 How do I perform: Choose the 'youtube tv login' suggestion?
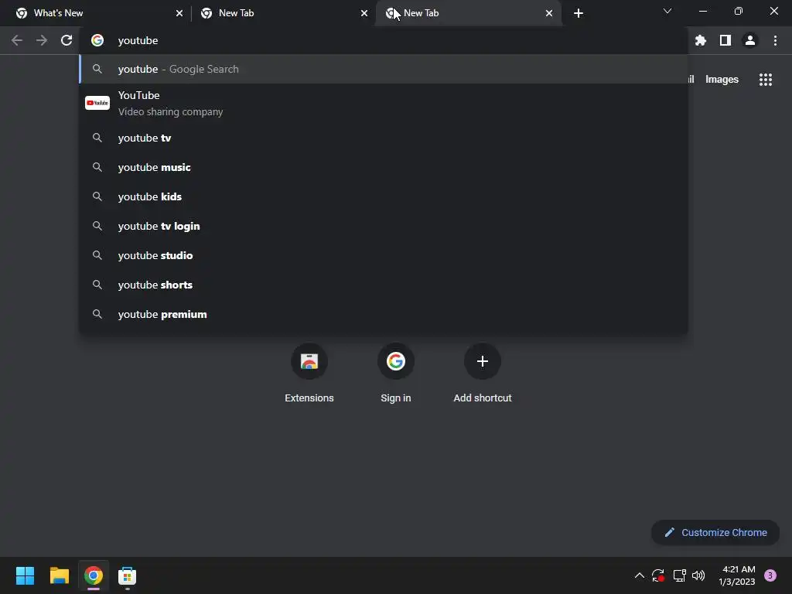384,226
